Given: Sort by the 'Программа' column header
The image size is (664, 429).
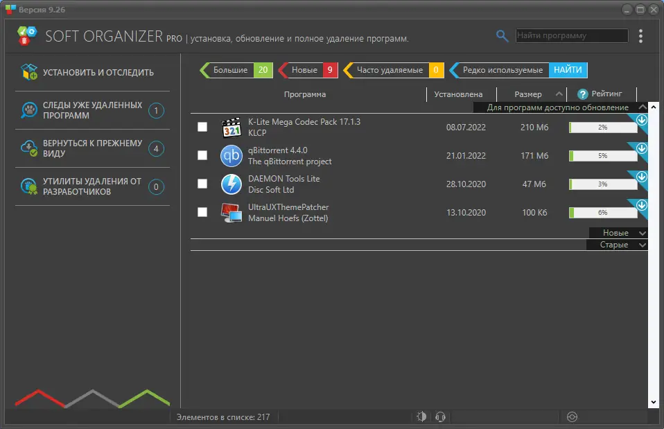Looking at the screenshot, I should (x=305, y=94).
